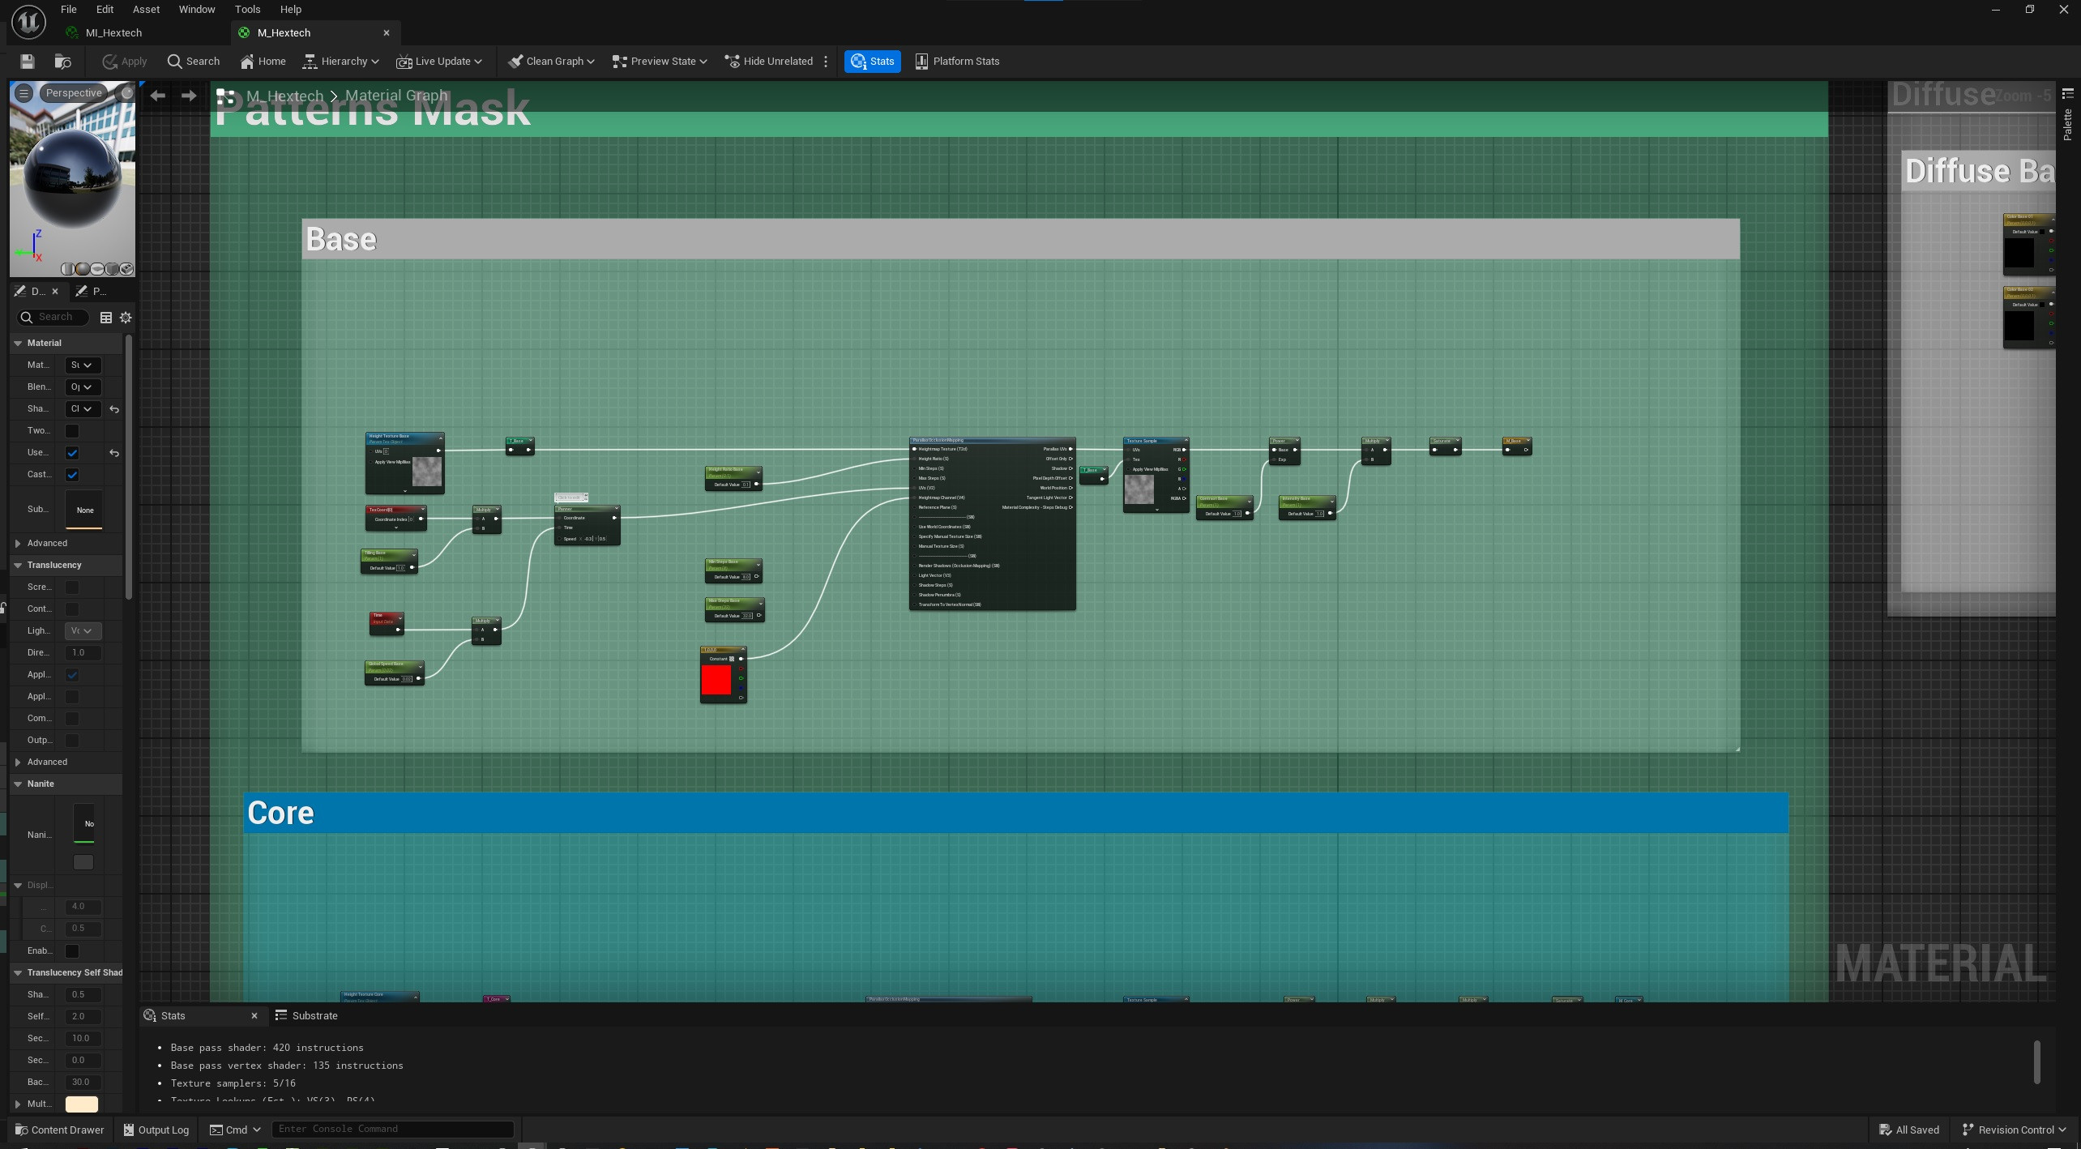The height and width of the screenshot is (1149, 2081).
Task: Collapse the Translucency section
Action: (18, 566)
